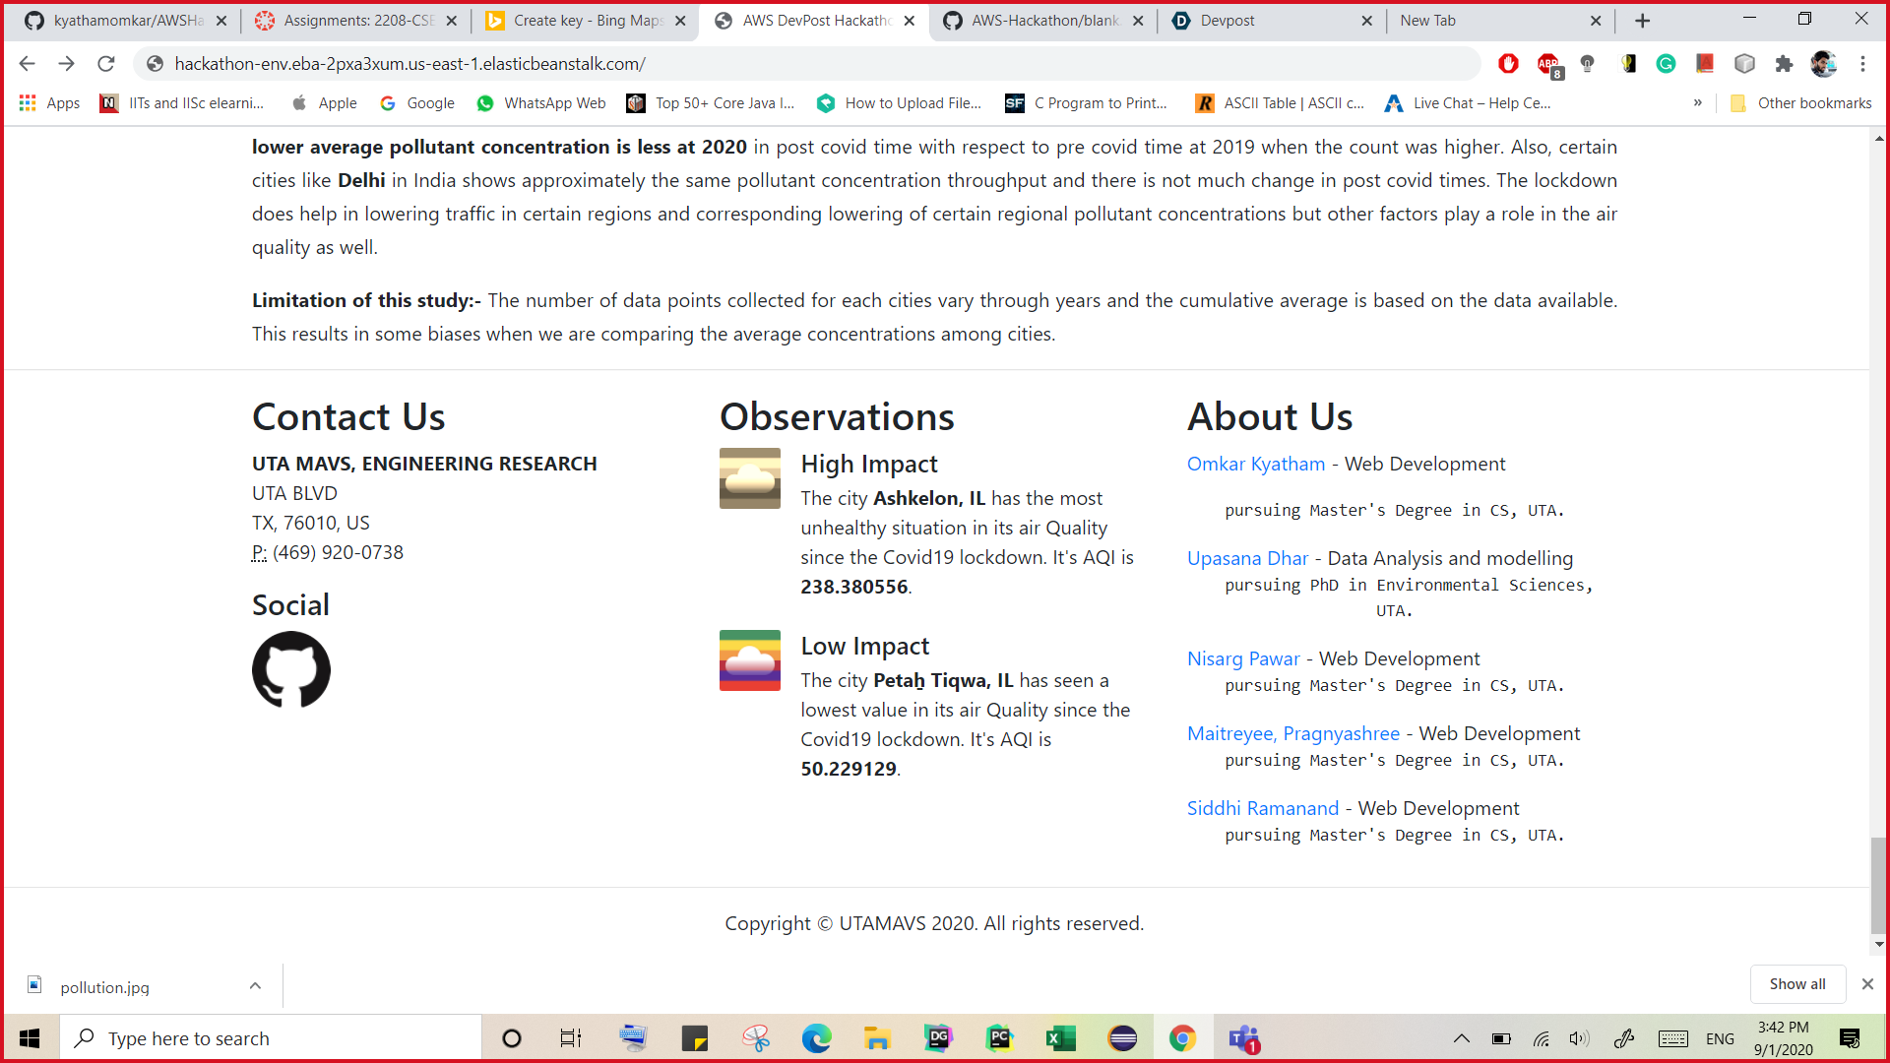This screenshot has height=1063, width=1890.
Task: Open Upasana Dhar profile link
Action: coord(1247,558)
